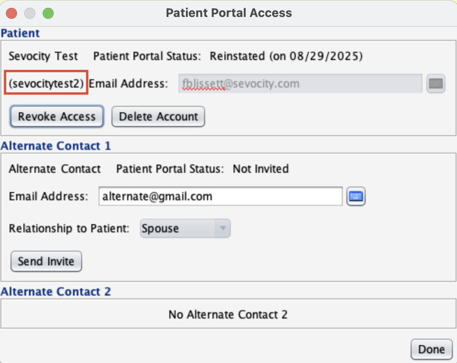
Task: Select the sevocitytest2 username text
Action: point(46,84)
